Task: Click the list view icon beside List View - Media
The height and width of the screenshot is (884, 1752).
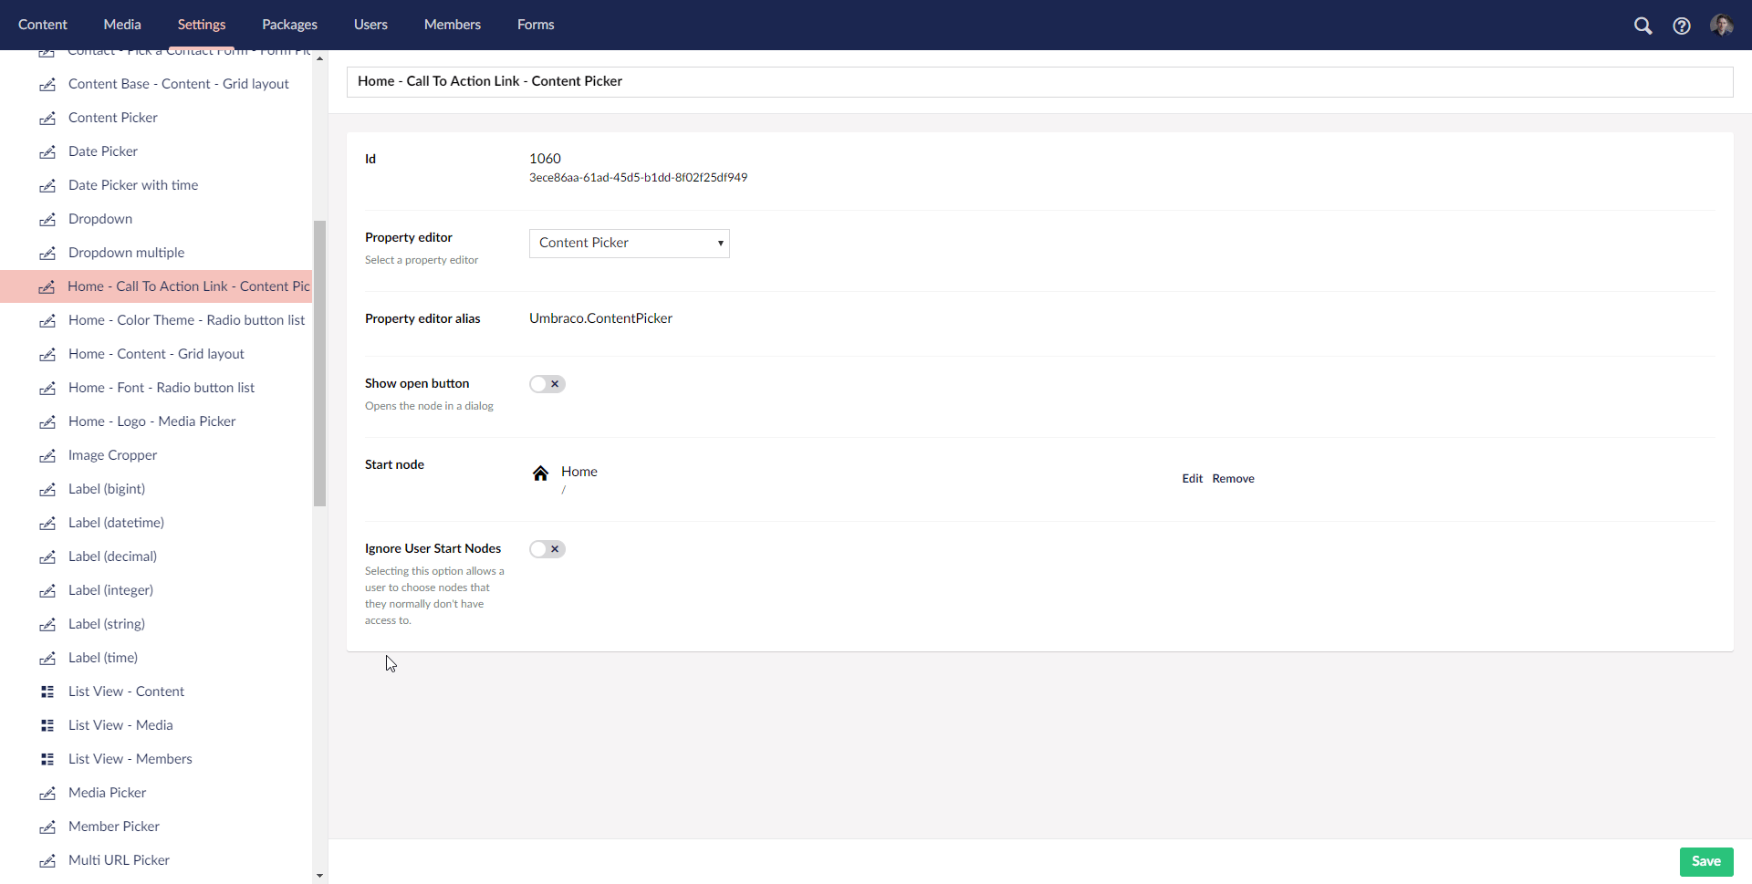Action: pos(47,725)
